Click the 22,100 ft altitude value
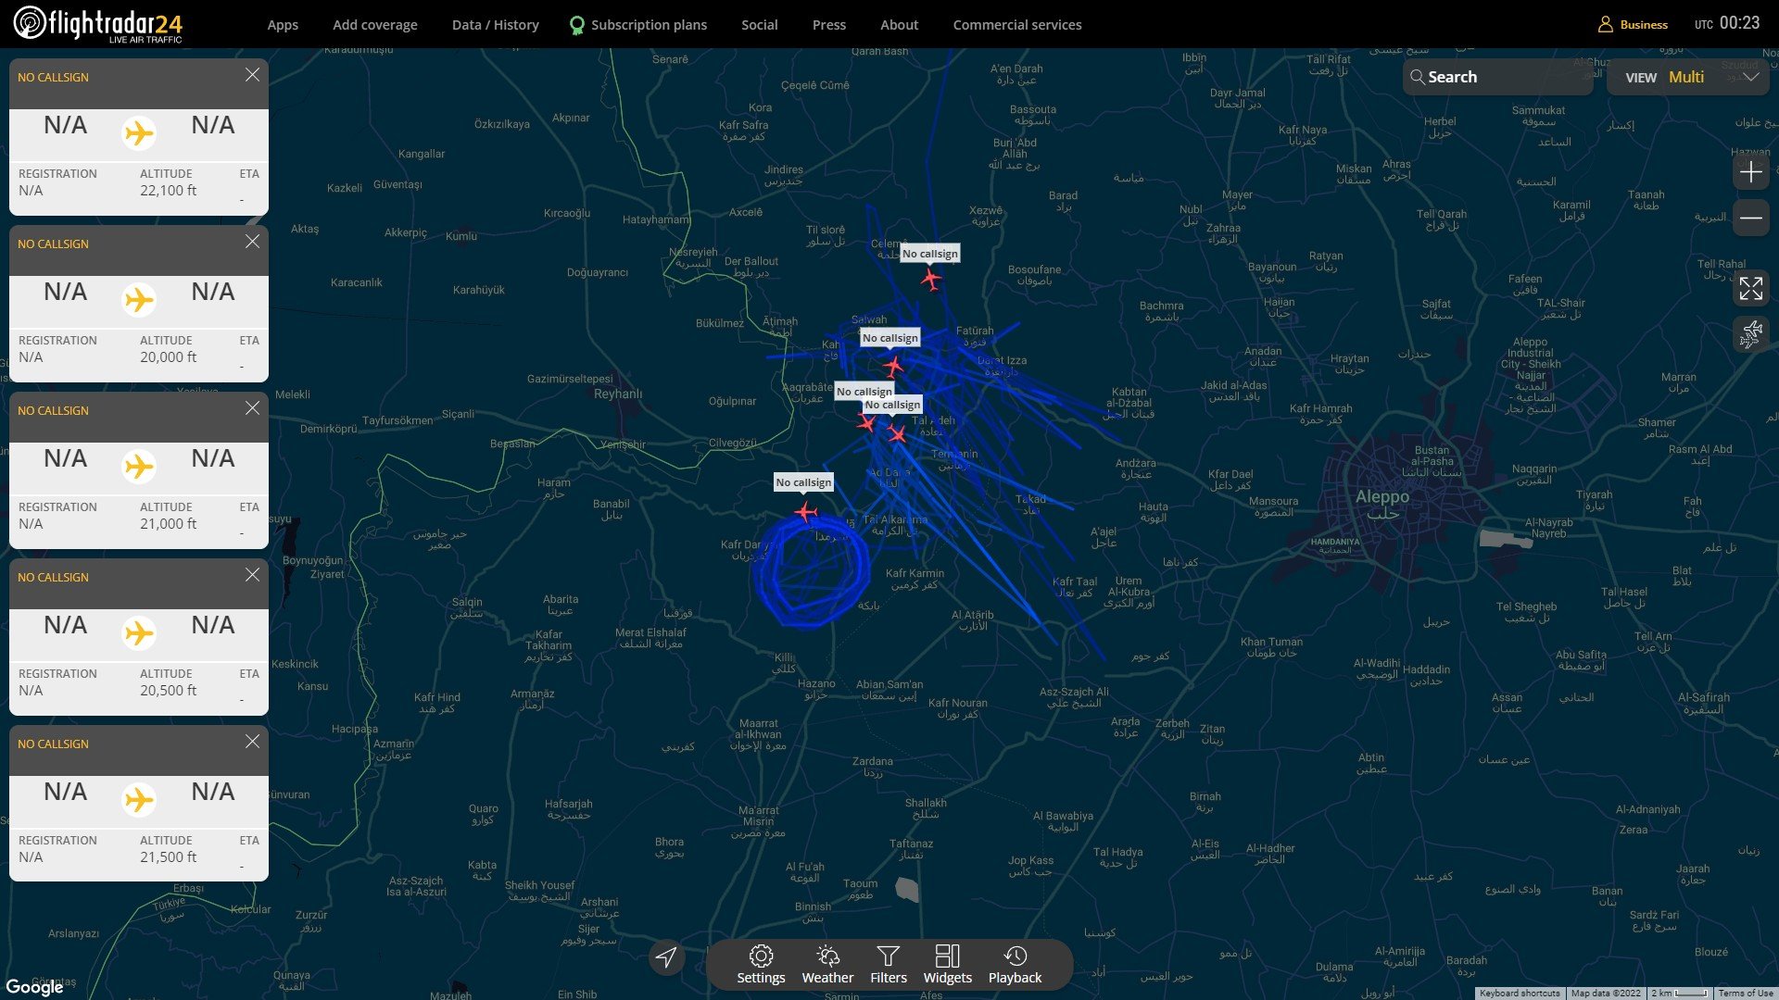 pos(169,191)
